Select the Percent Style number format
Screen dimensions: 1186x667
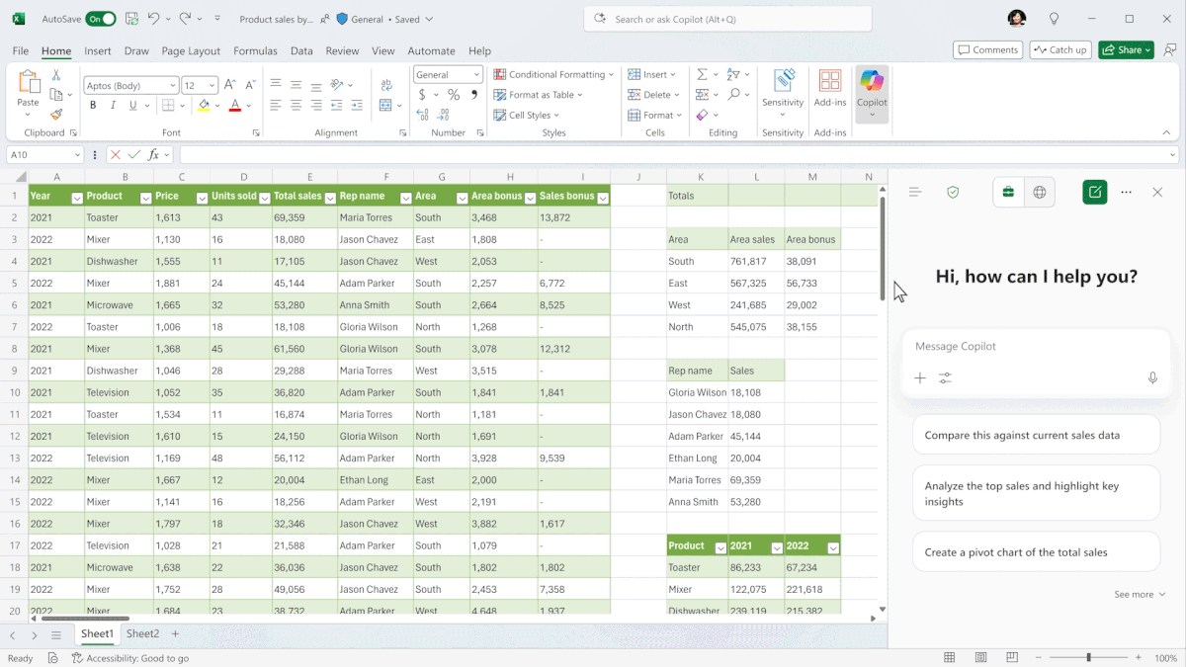(453, 94)
